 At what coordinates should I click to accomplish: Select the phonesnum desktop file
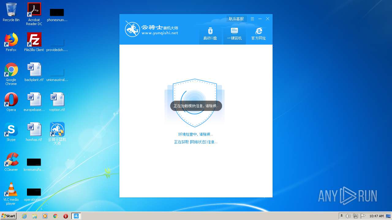tap(57, 15)
